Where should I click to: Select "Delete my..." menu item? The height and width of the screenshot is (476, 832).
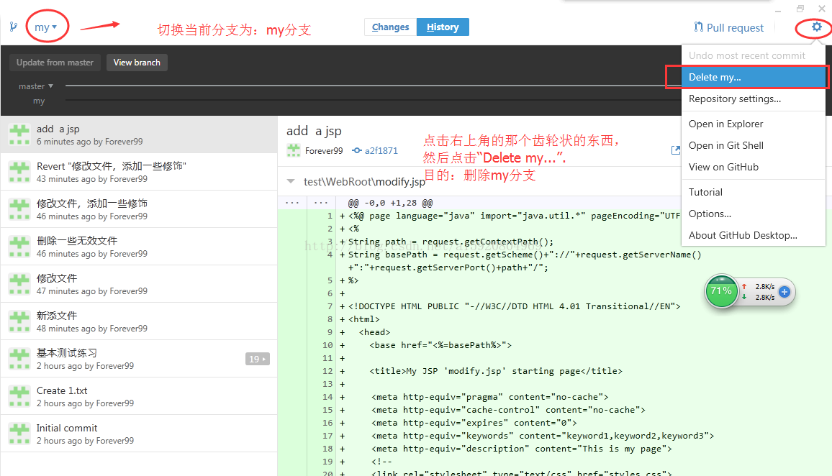(x=753, y=78)
